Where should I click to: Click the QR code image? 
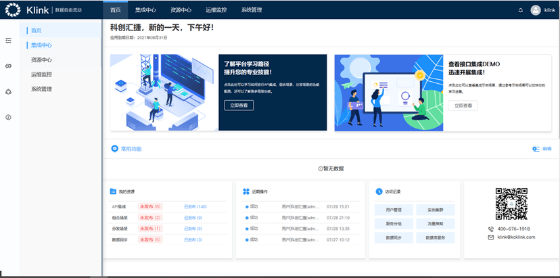(511, 203)
